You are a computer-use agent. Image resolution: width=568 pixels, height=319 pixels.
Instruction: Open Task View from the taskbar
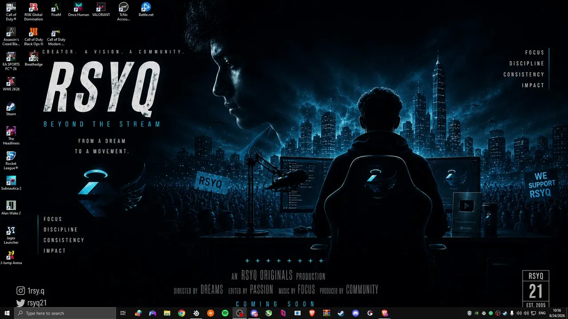tap(123, 313)
